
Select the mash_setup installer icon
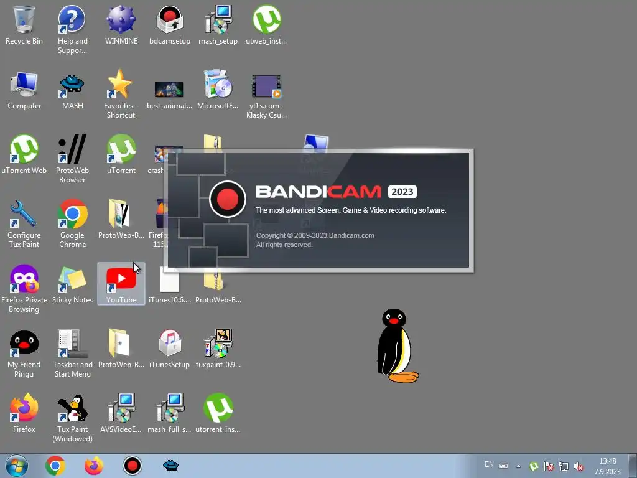(x=218, y=25)
